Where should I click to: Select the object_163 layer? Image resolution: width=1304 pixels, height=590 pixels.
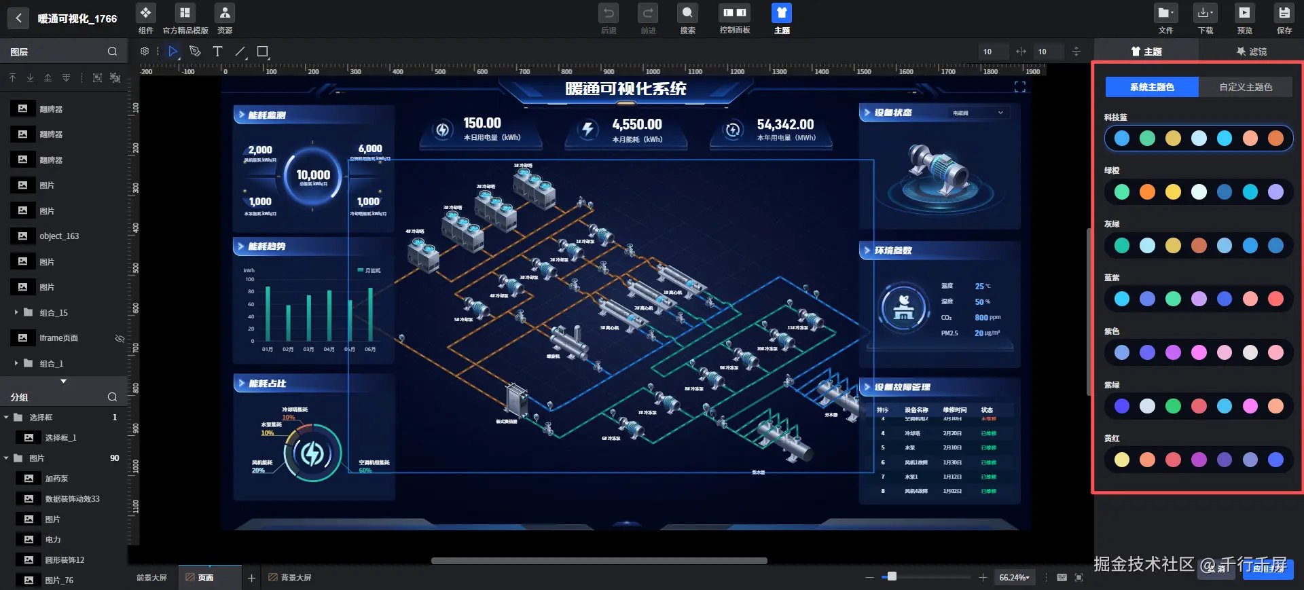tap(64, 236)
